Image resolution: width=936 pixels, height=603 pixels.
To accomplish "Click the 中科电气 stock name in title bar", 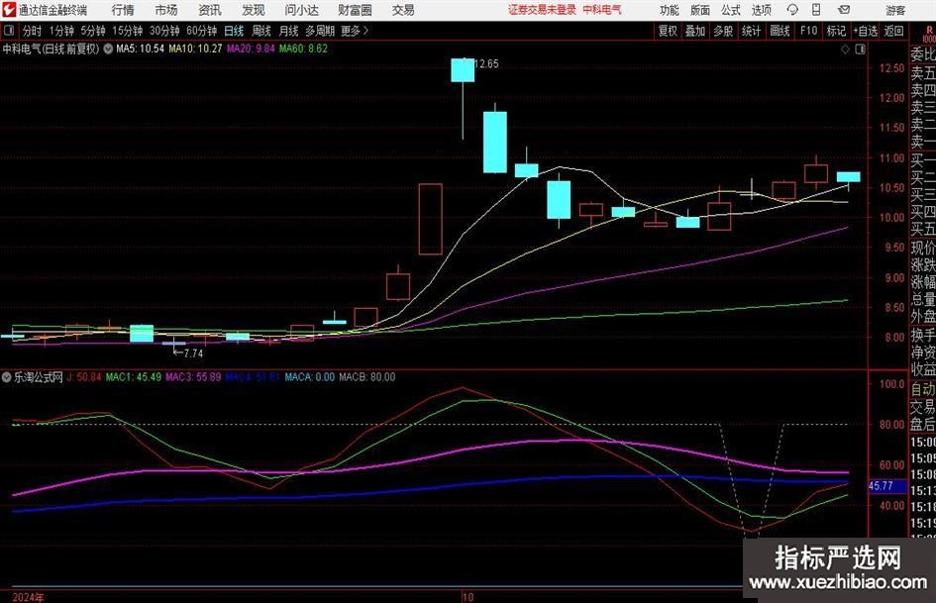I will (602, 10).
